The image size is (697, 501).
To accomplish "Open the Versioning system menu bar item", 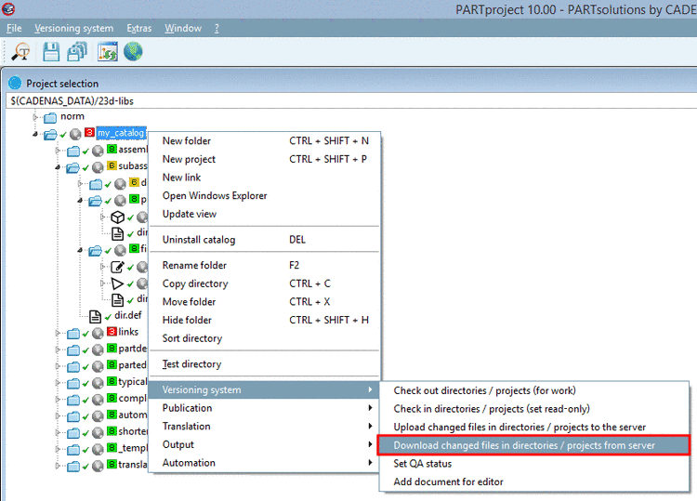I will point(73,28).
